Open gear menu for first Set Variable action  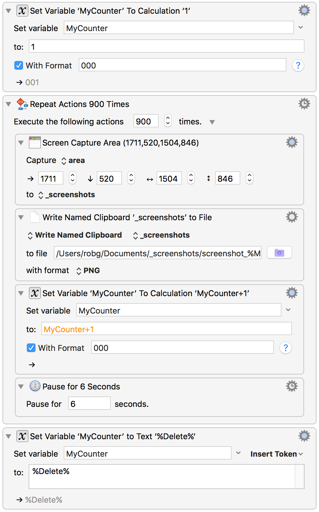(304, 11)
